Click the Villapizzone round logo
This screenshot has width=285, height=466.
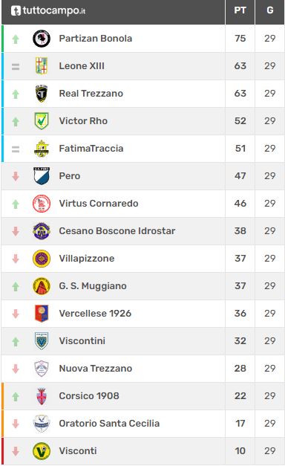point(42,259)
